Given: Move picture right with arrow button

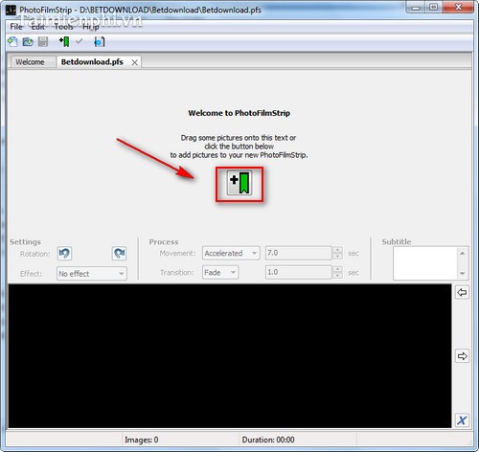Looking at the screenshot, I should 462,355.
